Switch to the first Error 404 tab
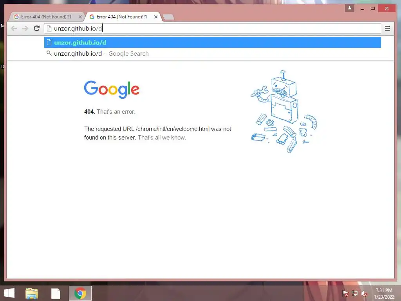Viewport: 401px width, 301px height. (x=46, y=17)
